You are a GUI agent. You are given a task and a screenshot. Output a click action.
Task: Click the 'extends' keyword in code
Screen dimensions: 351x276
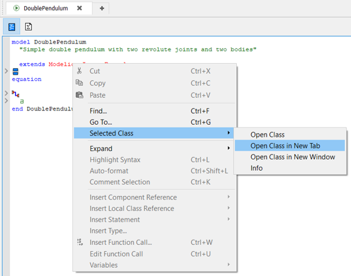(x=32, y=64)
